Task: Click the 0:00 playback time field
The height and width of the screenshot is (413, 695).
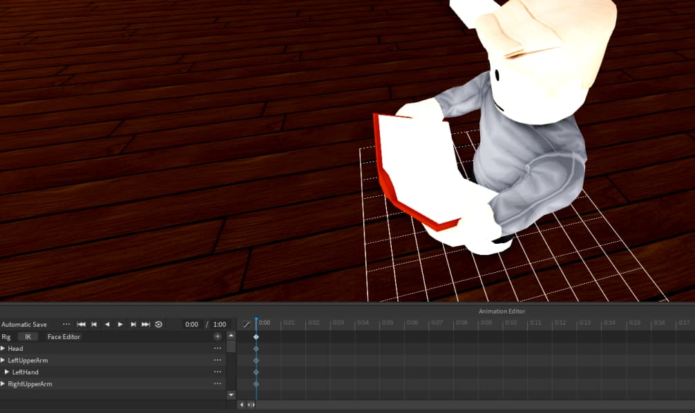Action: click(x=191, y=324)
